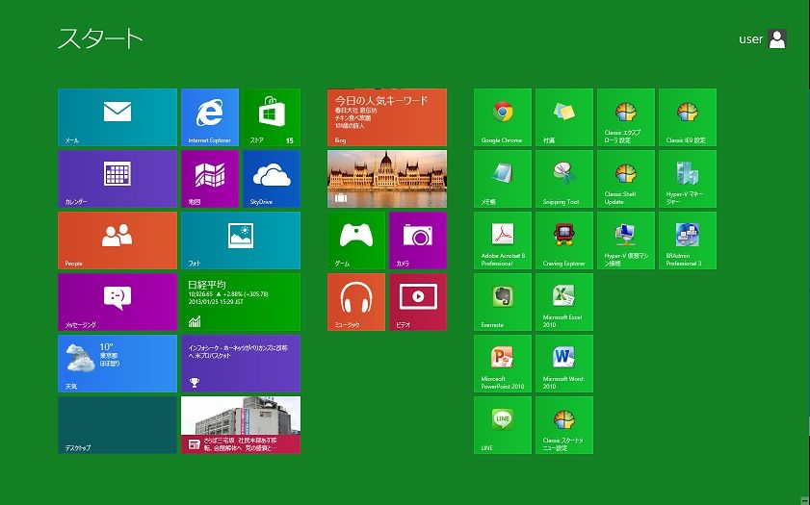Click the user account name
This screenshot has height=505, width=810.
pos(750,39)
